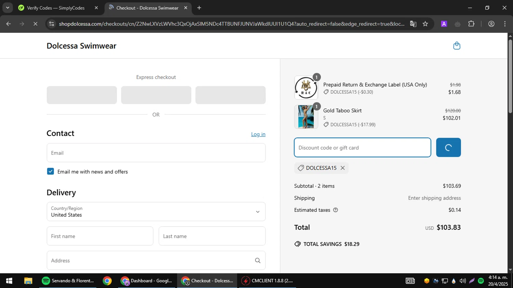Viewport: 513px width, 288px height.
Task: Open the Extensions puzzle icon
Action: pyautogui.click(x=471, y=24)
